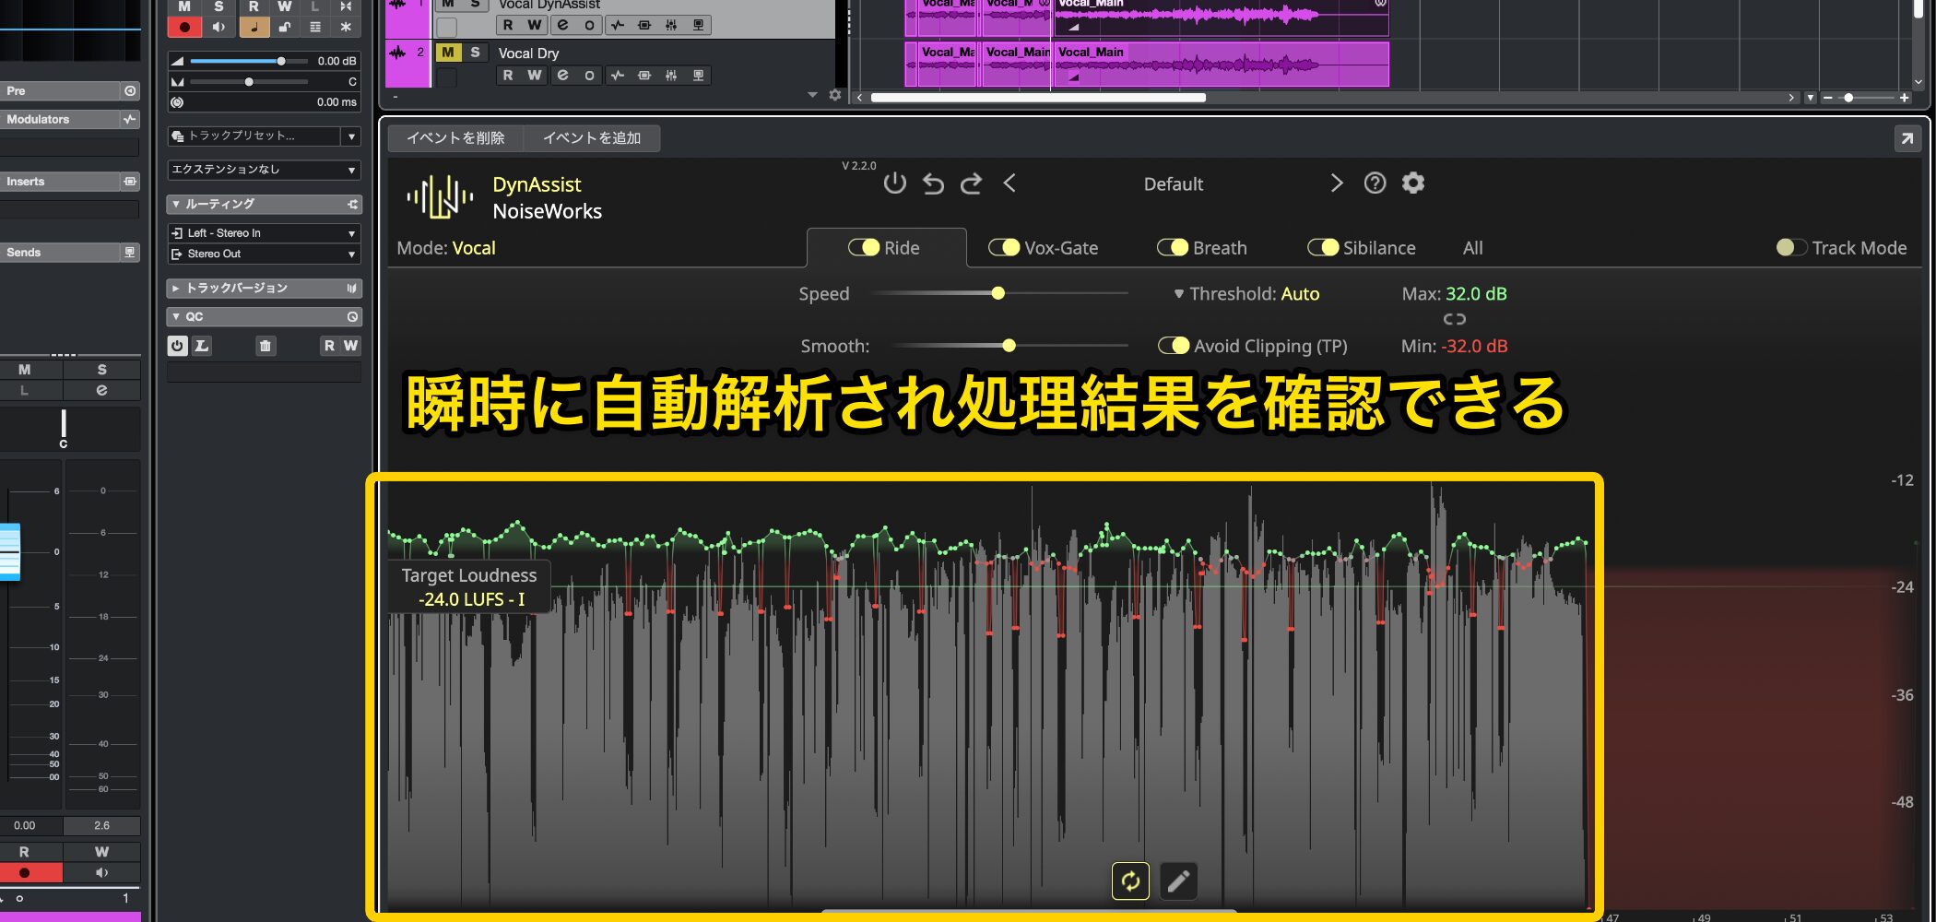Open the All tab

[x=1473, y=248]
